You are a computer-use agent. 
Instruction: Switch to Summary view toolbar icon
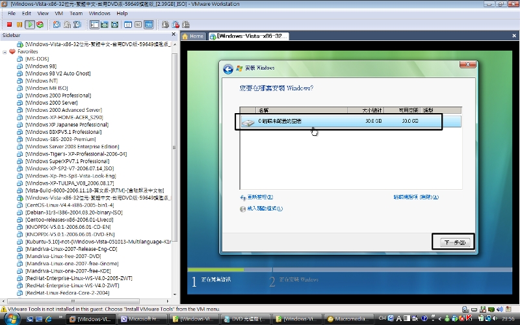[x=128, y=25]
